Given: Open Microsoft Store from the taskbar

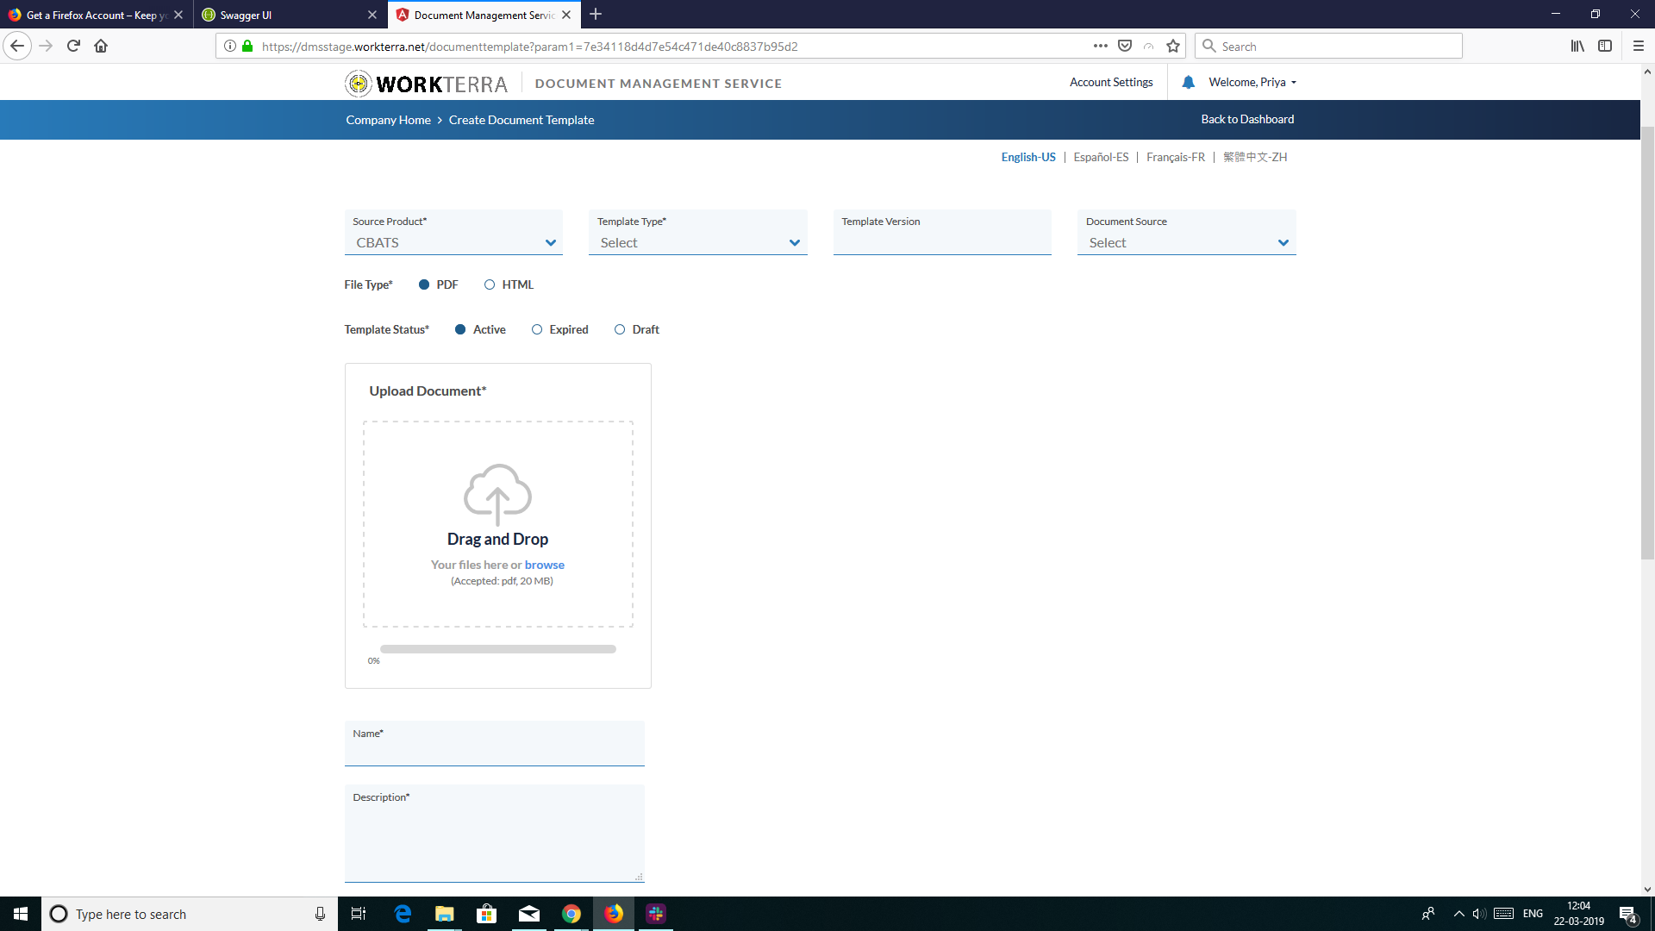Looking at the screenshot, I should 486,914.
